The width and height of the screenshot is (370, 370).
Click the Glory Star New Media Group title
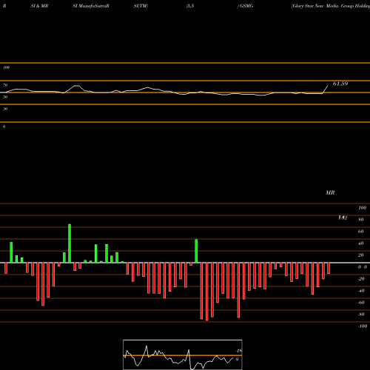[331, 6]
